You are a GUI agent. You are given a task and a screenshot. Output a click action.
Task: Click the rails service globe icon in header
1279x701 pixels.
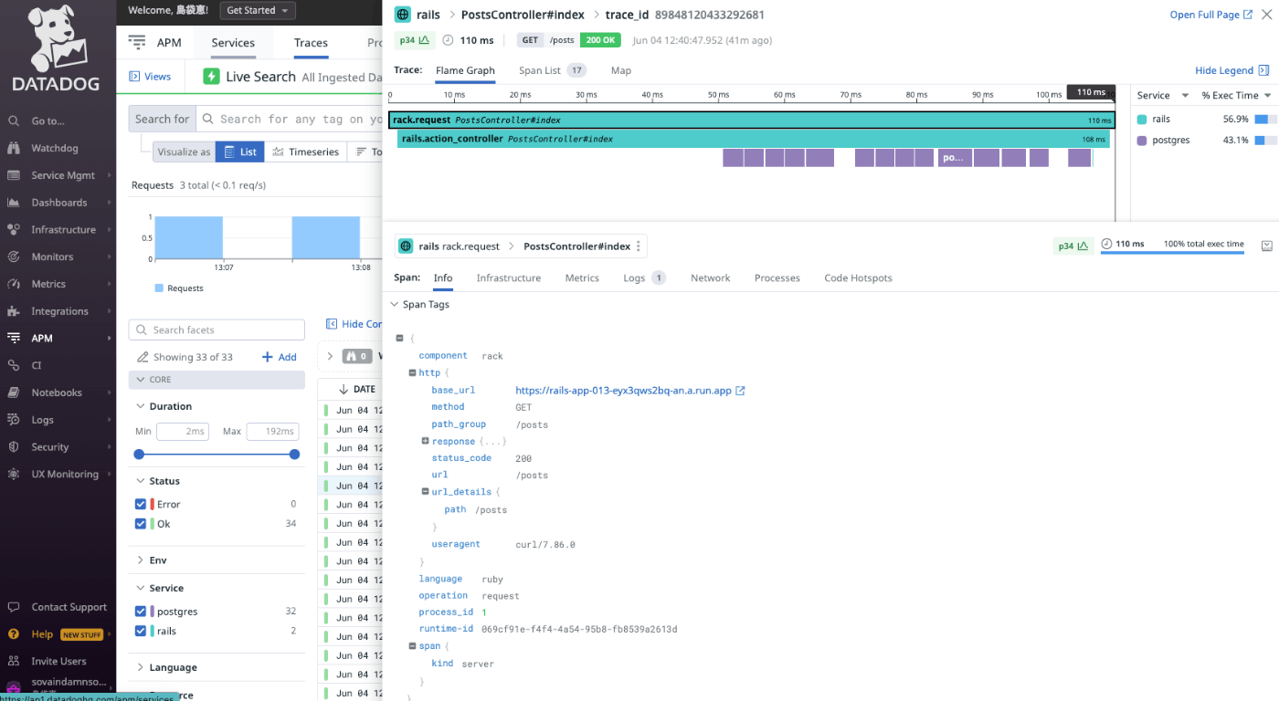coord(402,15)
